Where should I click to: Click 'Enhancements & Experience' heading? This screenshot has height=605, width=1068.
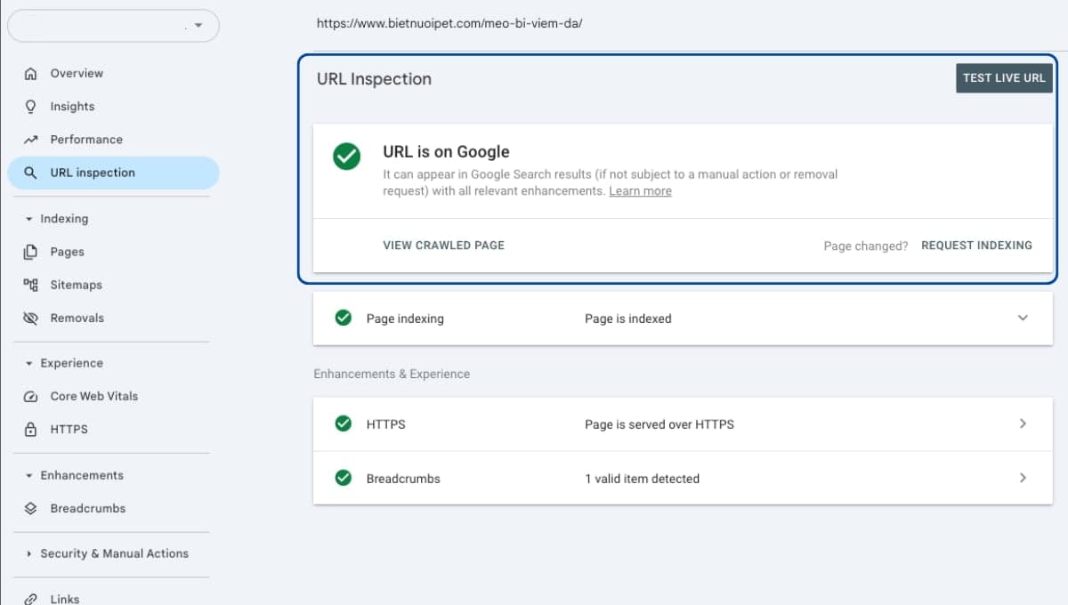pos(392,375)
